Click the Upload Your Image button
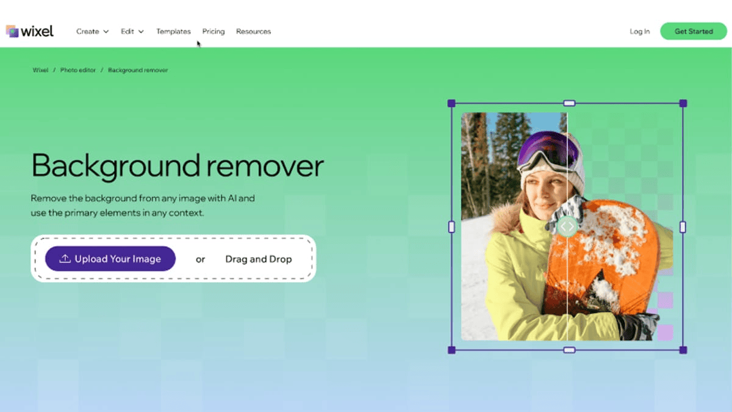Image resolution: width=732 pixels, height=412 pixels. point(110,258)
